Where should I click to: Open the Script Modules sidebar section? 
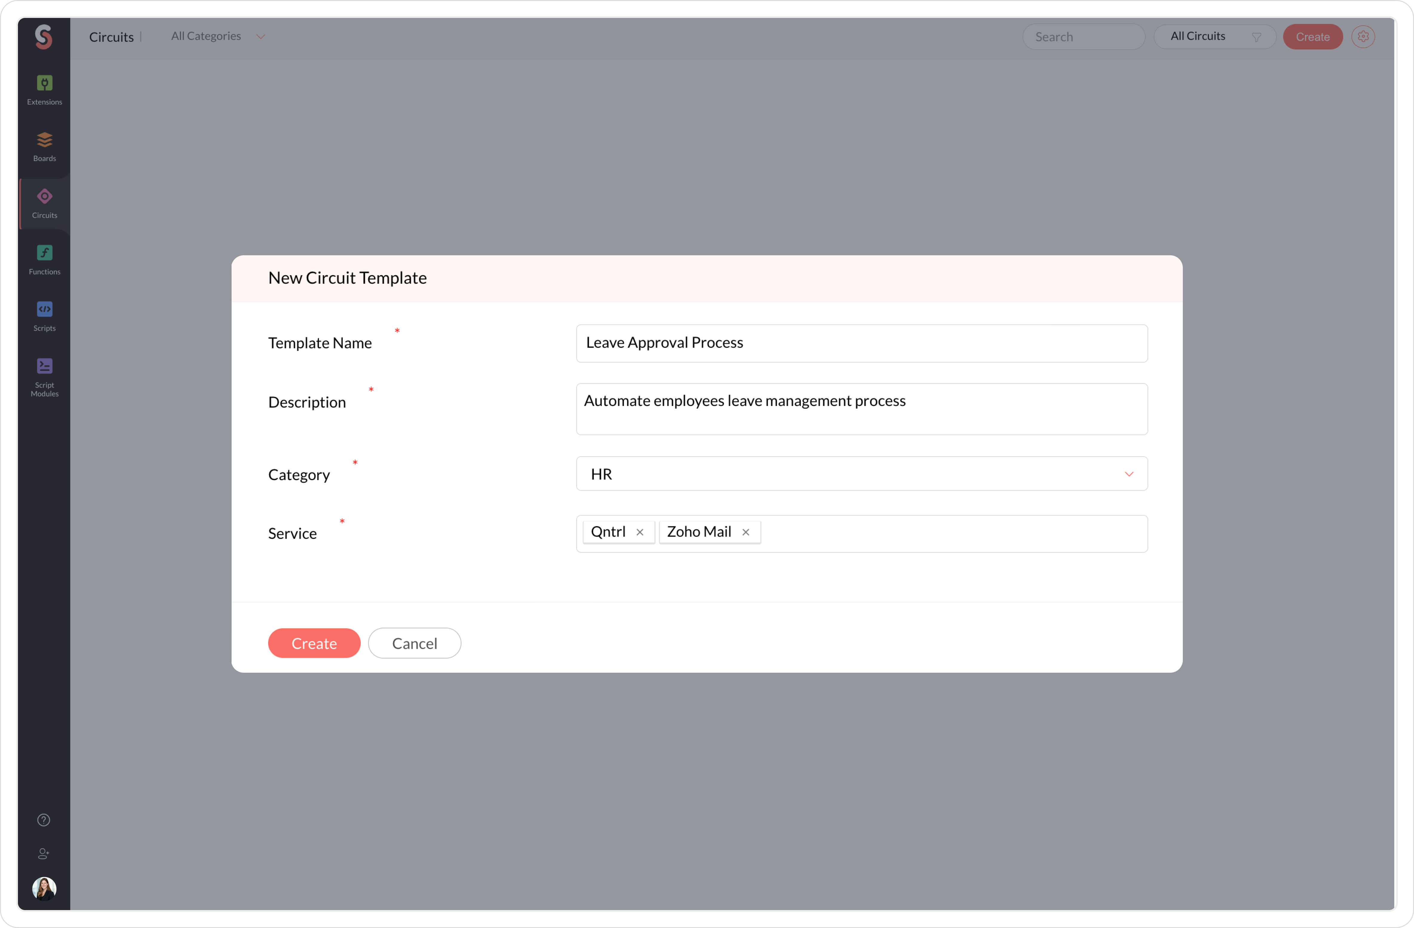45,377
